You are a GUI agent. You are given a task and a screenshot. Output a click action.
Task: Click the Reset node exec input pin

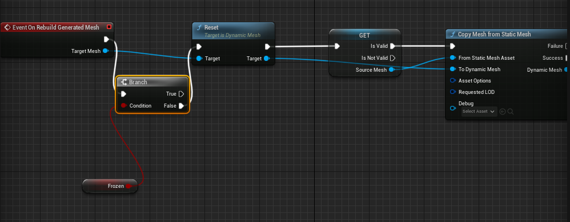(x=199, y=46)
